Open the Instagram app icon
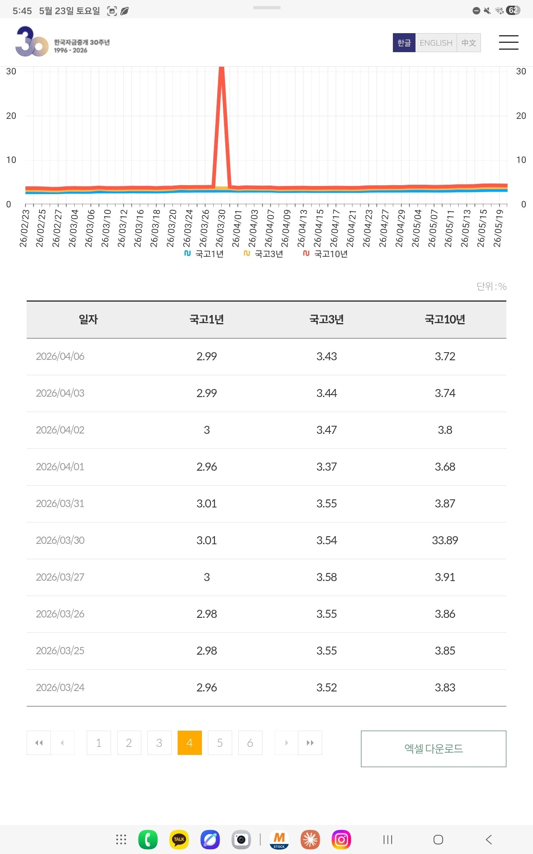533x854 pixels. (341, 839)
